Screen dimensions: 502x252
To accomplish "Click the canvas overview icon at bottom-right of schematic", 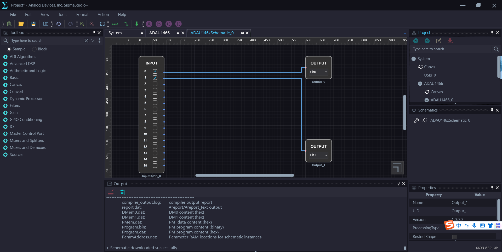I will 397,168.
